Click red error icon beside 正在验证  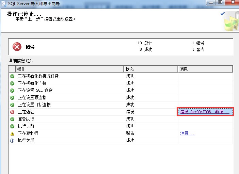pos(12,112)
